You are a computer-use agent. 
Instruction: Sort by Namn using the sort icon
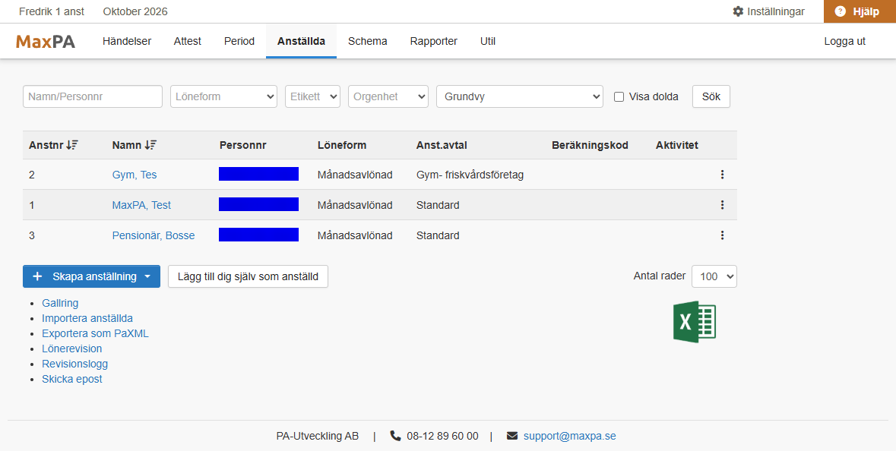[x=150, y=145]
